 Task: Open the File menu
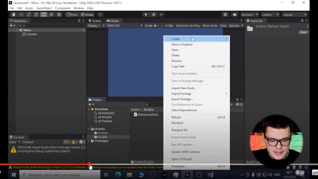[x=12, y=8]
